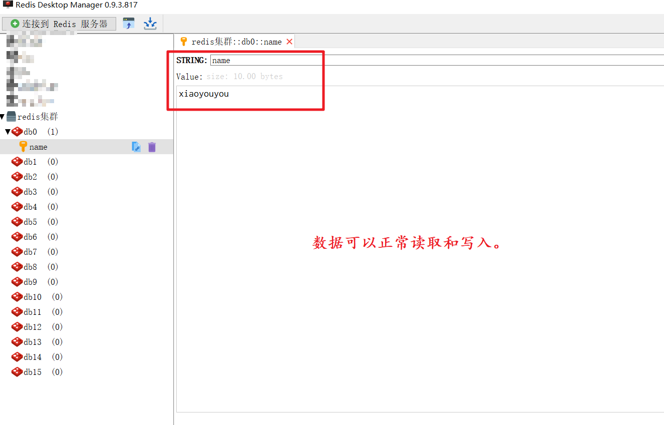The image size is (664, 425).
Task: Click the export connections download icon
Action: pos(150,24)
